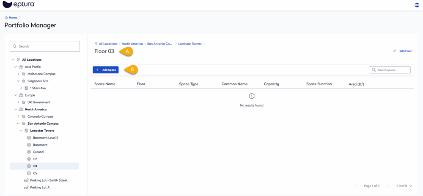Open San Antonio Ca... breadcrumb link

(159, 43)
